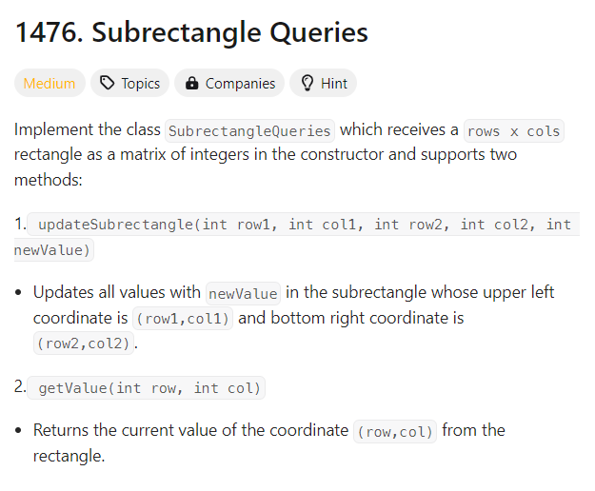The height and width of the screenshot is (491, 595).
Task: Click the Medium difficulty badge
Action: 50,83
